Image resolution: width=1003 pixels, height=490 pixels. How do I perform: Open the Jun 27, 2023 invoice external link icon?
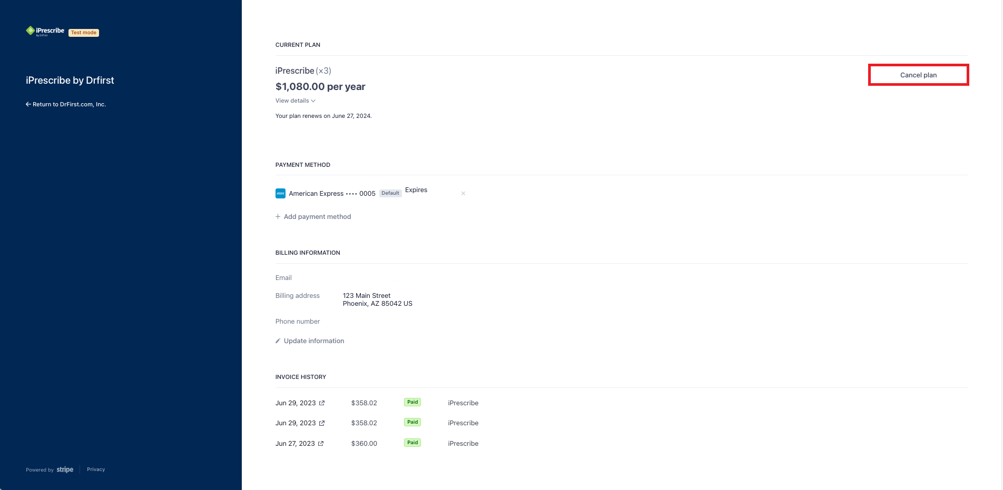pos(321,444)
